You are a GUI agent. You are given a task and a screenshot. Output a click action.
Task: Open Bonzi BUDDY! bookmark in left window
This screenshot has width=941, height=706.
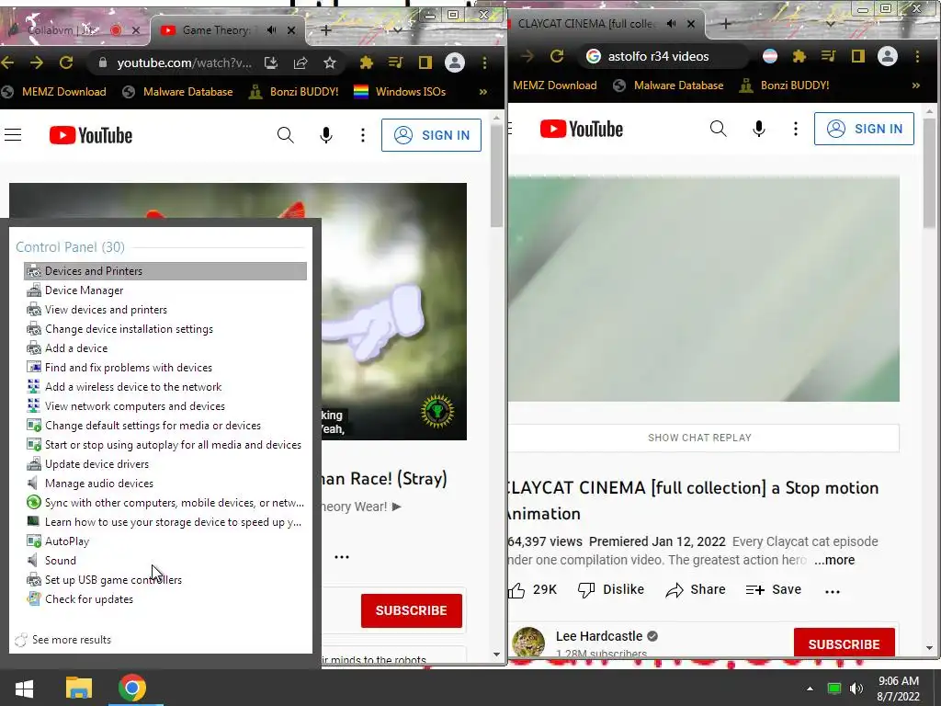pos(294,92)
